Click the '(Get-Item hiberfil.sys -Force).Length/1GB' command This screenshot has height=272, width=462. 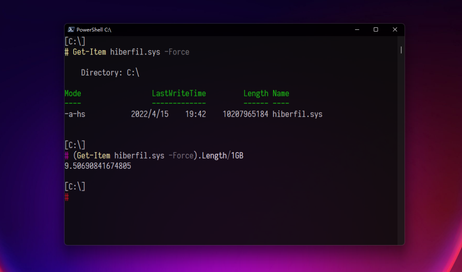pyautogui.click(x=158, y=155)
